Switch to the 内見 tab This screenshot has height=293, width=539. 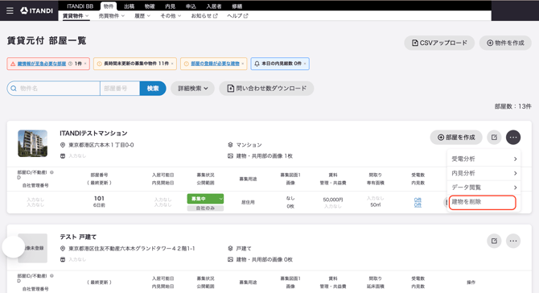tap(170, 6)
